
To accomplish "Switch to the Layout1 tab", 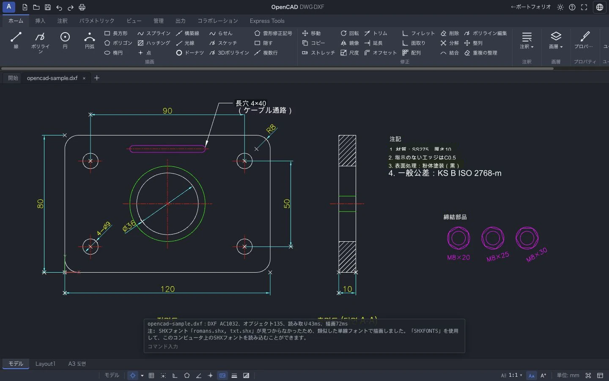I will coord(45,364).
